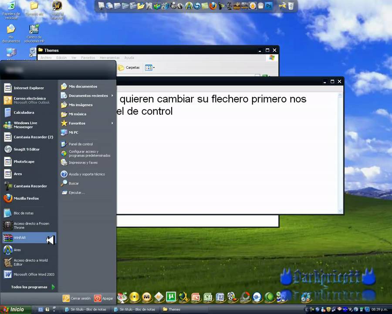Launch WinRAR from Start menu

29,238
